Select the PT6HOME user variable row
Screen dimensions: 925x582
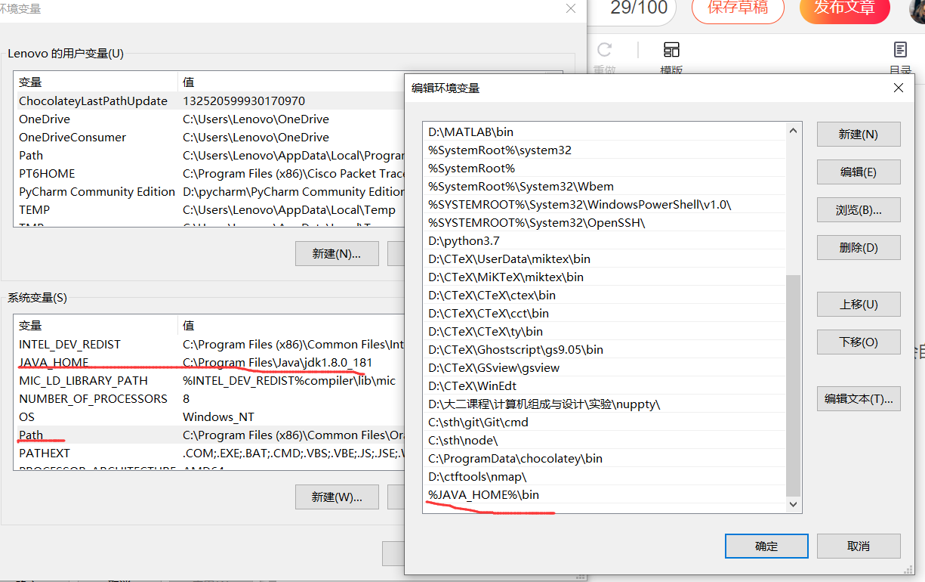coord(209,173)
